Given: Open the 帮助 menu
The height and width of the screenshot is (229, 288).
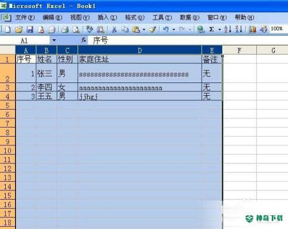Looking at the screenshot, I should (x=245, y=18).
